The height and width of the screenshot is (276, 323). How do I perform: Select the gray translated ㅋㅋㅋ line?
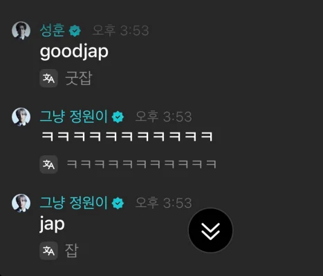coord(141,164)
